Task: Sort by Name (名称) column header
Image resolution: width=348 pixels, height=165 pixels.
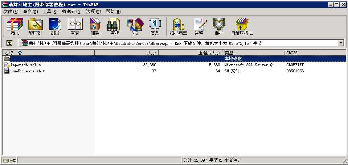Action: (48, 53)
